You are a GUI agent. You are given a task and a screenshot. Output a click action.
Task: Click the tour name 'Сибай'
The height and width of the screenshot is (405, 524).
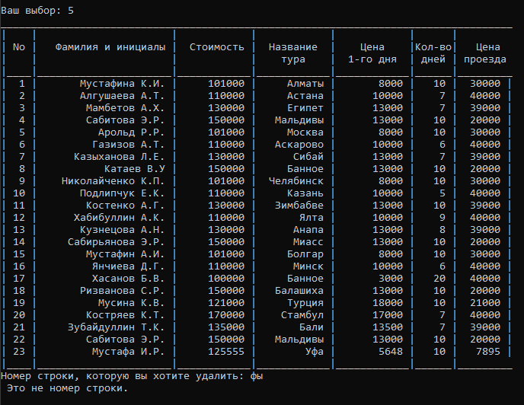tap(308, 157)
